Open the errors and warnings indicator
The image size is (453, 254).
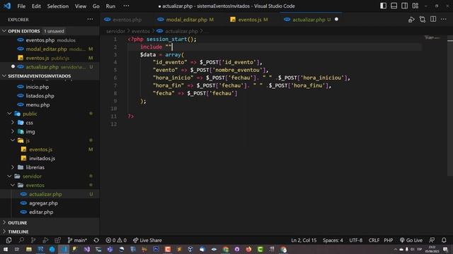[116, 240]
